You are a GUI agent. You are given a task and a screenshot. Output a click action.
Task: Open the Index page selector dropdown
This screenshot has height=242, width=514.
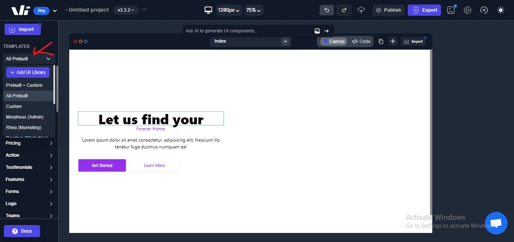point(251,41)
